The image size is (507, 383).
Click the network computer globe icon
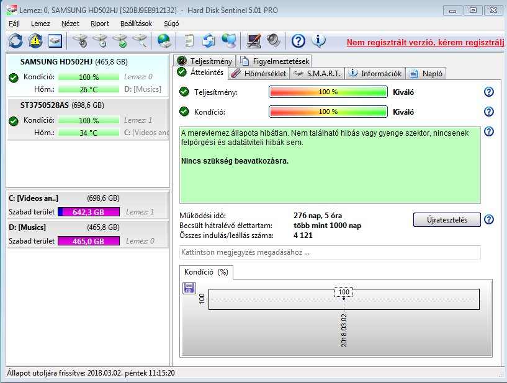228,41
